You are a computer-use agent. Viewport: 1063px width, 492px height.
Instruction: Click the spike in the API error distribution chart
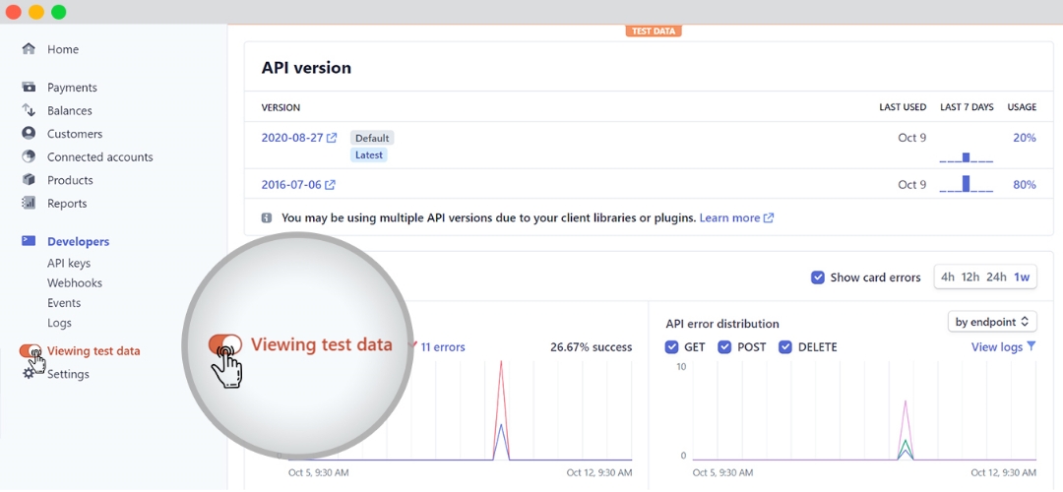point(906,429)
